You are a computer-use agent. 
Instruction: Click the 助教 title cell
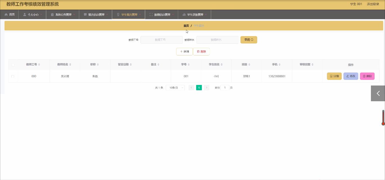(x=95, y=76)
